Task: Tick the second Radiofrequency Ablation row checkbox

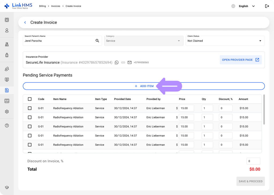Action: [30, 117]
